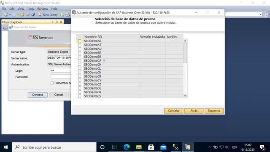Check the SBODemoAU database checkbox
Screen dimensions: 270x152
tap(80, 49)
